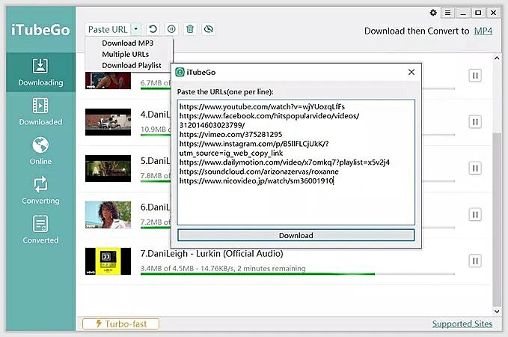Enable Turbo-fast mode

point(121,324)
